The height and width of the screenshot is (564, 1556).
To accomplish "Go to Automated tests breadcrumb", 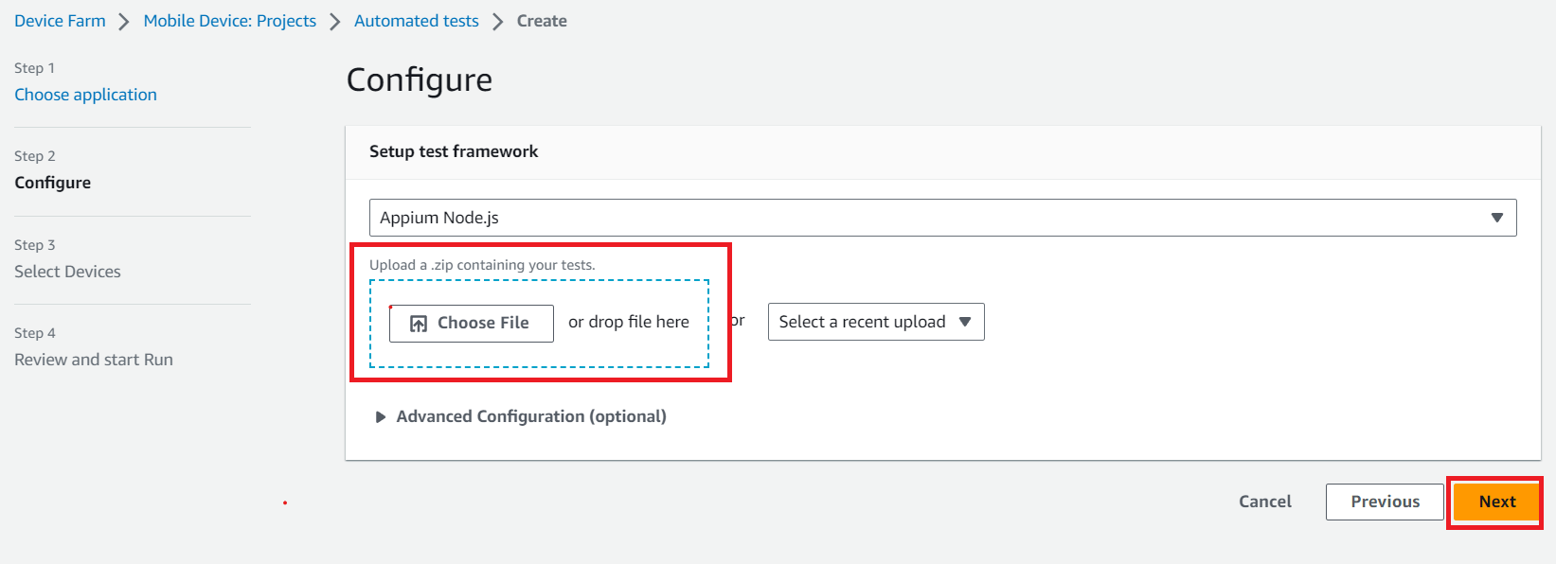I will click(x=416, y=21).
